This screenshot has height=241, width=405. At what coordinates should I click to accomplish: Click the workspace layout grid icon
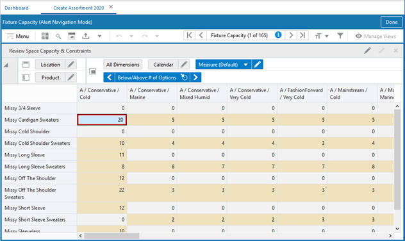pyautogui.click(x=45, y=36)
